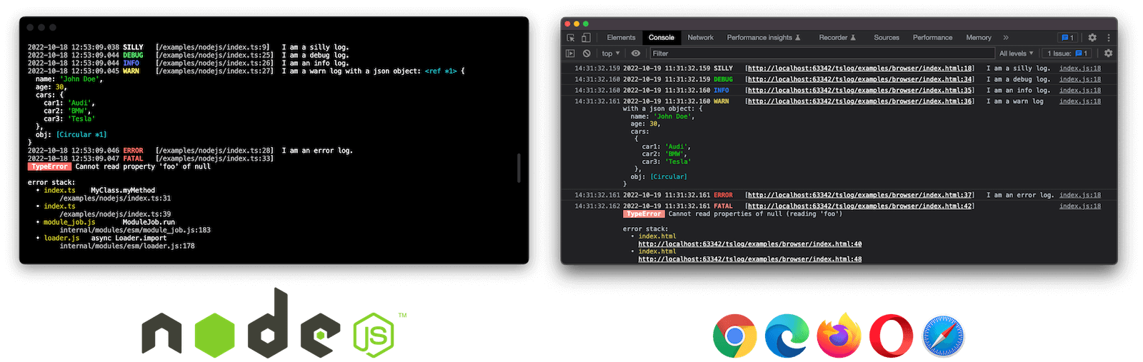The image size is (1143, 362).
Task: Click the Safari browser icon
Action: 943,336
